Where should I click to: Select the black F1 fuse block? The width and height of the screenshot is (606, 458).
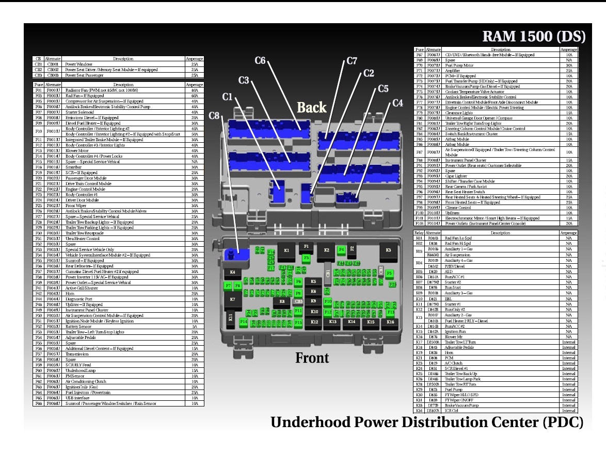coord(307,247)
